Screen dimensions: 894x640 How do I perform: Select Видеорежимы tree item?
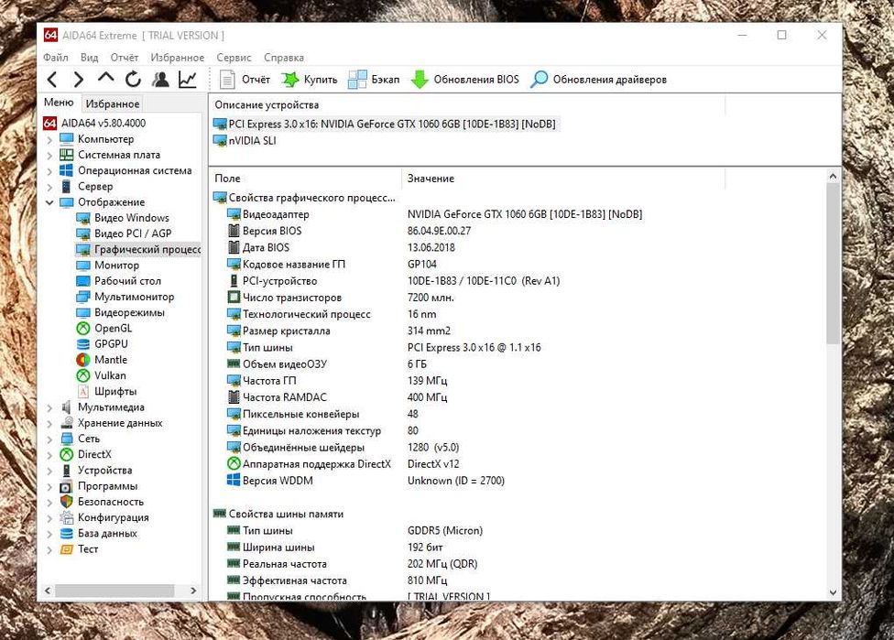(x=120, y=312)
